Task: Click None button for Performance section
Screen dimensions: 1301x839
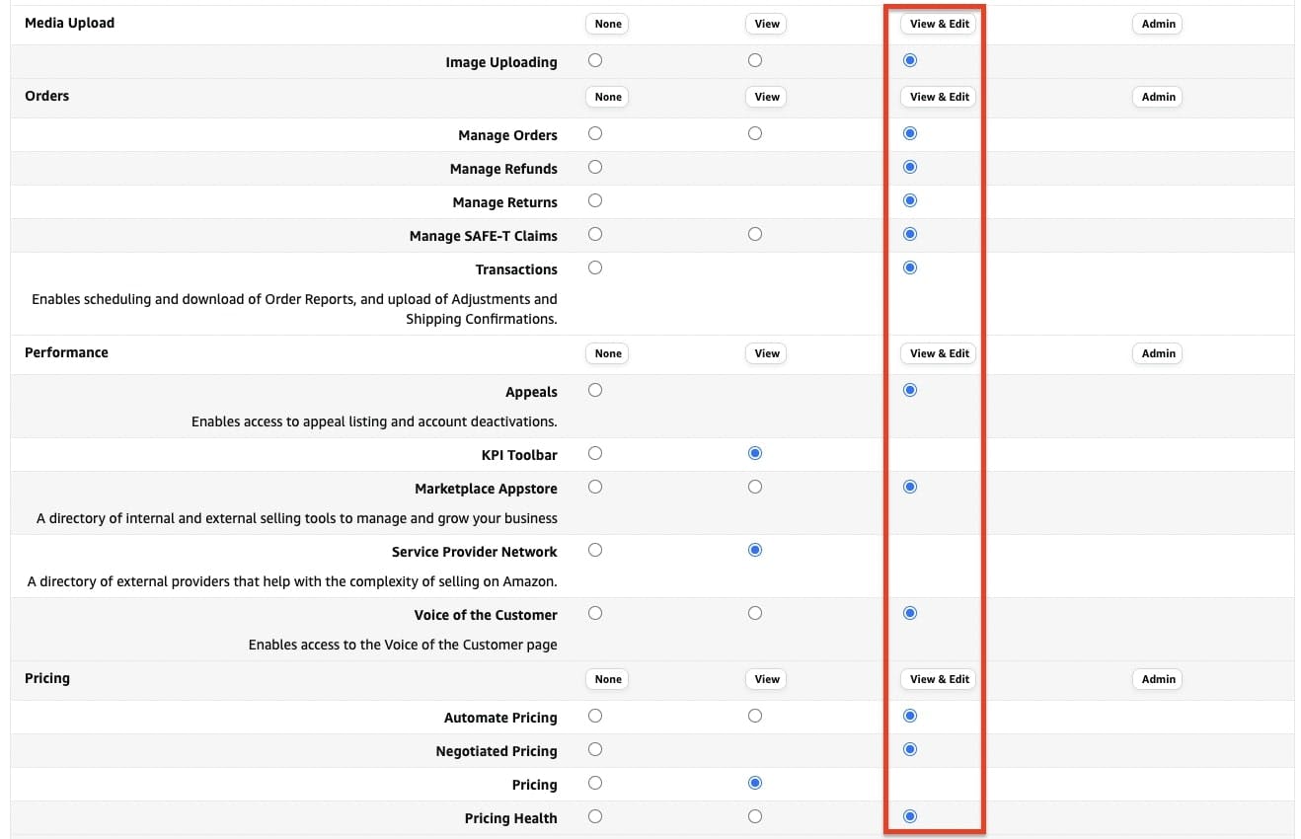Action: (608, 353)
